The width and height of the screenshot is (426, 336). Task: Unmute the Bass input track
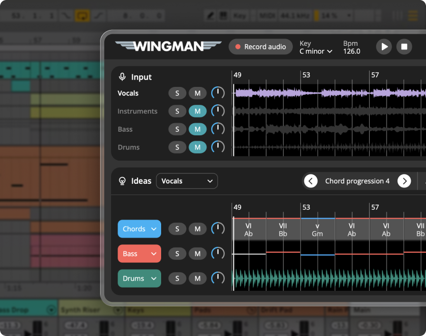pos(197,129)
